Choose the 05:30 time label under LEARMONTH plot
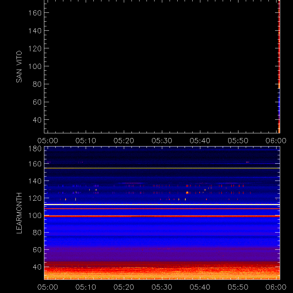 click(x=162, y=287)
